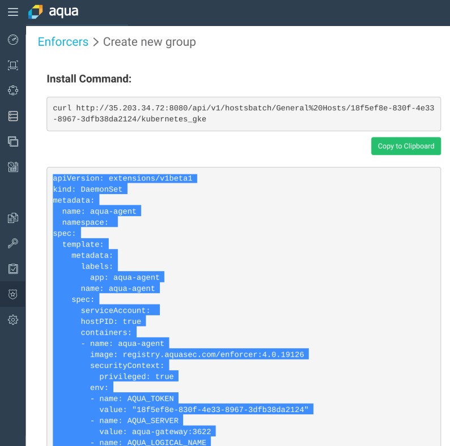Open the hamburger navigation menu
Screen dimensions: 450x446
[13, 12]
